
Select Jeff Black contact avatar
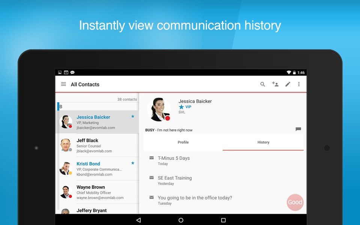pyautogui.click(x=66, y=145)
